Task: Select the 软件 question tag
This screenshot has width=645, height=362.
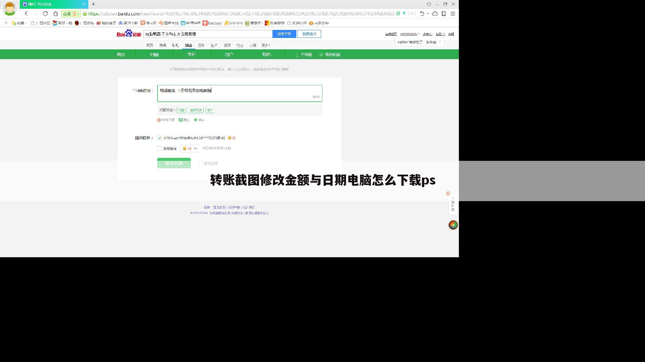Action: [x=210, y=110]
